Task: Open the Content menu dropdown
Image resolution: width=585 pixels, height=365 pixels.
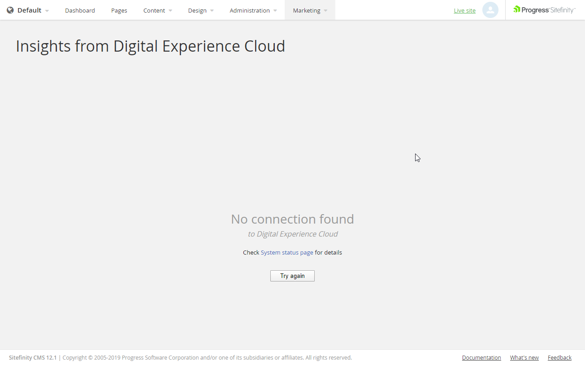Action: click(158, 10)
